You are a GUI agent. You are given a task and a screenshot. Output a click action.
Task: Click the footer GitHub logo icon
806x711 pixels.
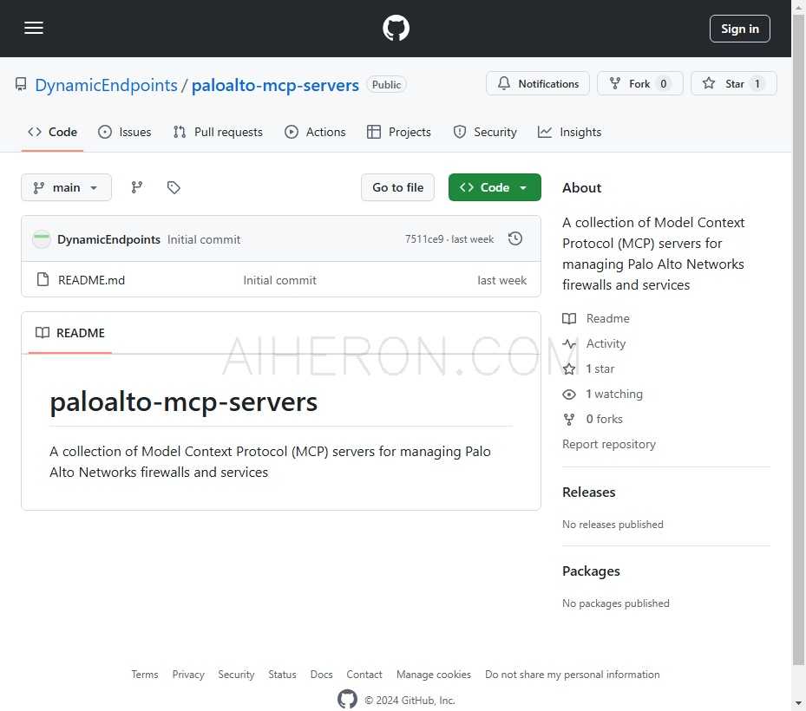[x=348, y=699]
